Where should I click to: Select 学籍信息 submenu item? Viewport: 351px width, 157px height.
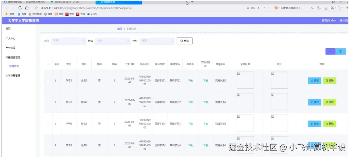click(x=14, y=66)
